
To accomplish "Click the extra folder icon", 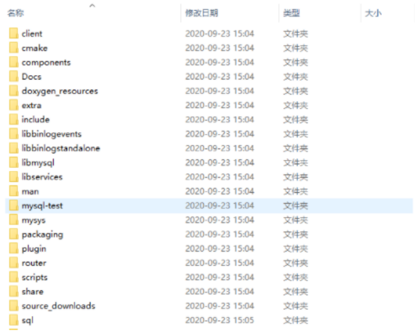I will click(x=13, y=105).
